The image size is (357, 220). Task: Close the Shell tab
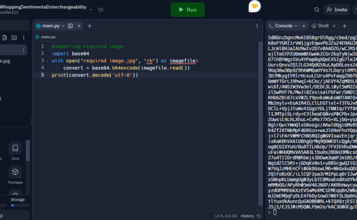click(334, 26)
